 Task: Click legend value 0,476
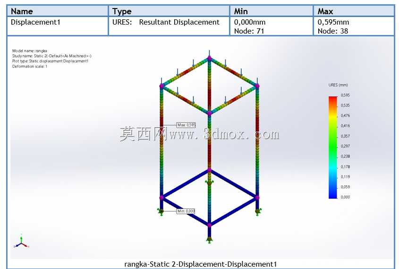pos(345,116)
